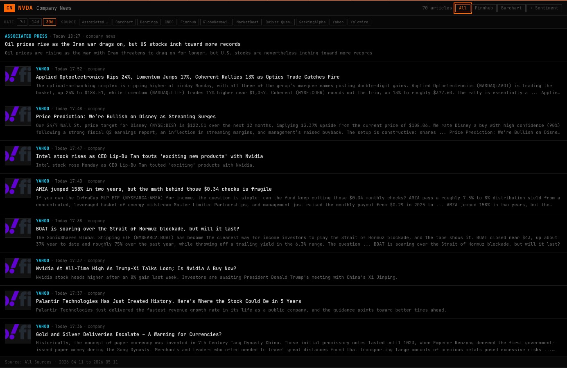The height and width of the screenshot is (368, 567).
Task: Open Disney price prediction headline
Action: coord(126,117)
